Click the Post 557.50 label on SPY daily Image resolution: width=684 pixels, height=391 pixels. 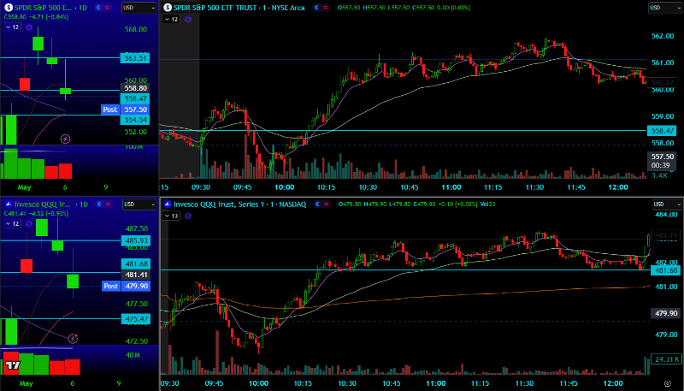pyautogui.click(x=126, y=110)
